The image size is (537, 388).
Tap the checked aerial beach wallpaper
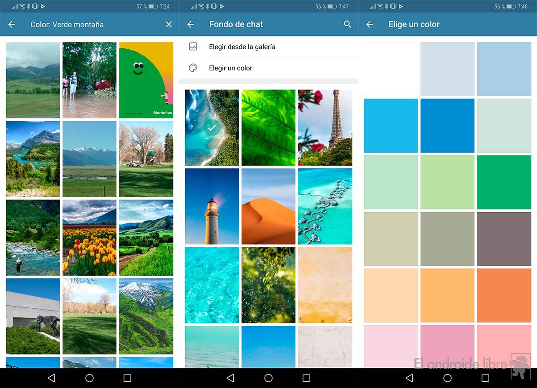click(212, 128)
